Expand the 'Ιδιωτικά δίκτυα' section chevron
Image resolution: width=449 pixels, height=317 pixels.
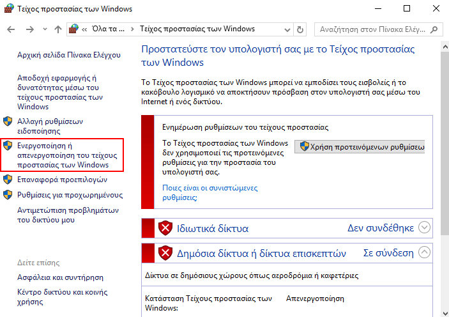[x=424, y=228]
